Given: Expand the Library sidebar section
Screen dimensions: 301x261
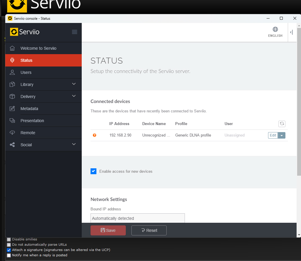Looking at the screenshot, I should pos(73,84).
